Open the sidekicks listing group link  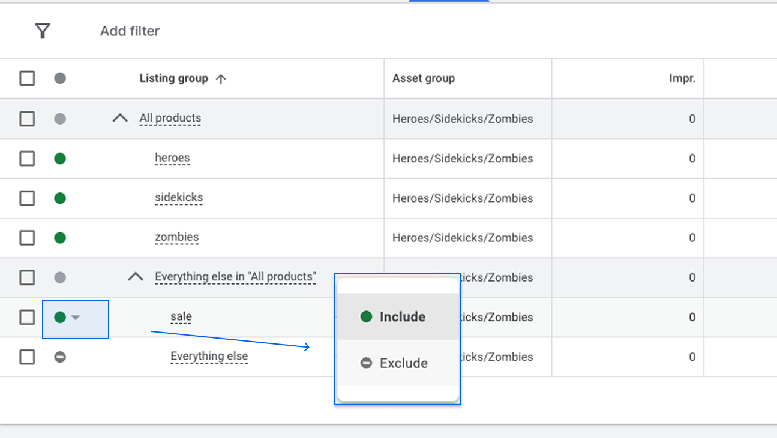pos(179,198)
